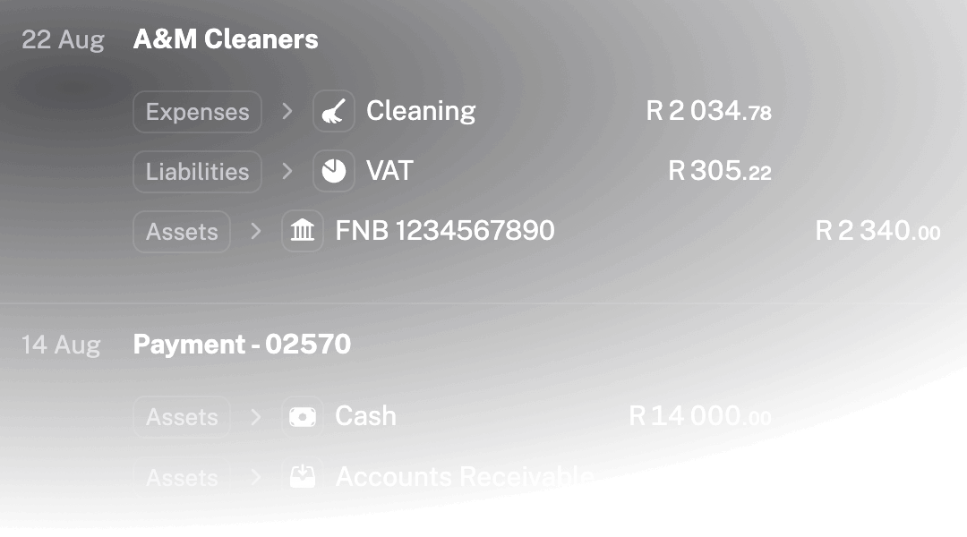Expand chevron after Liabilities tag
The width and height of the screenshot is (967, 537).
(287, 171)
